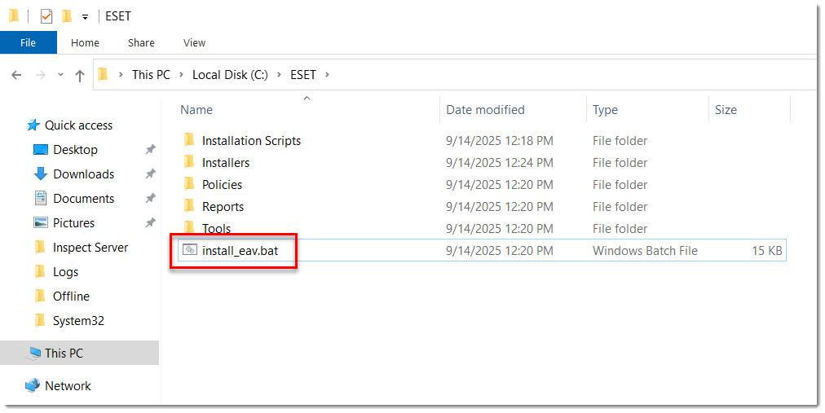Sort by the Name column header
Screen dimensions: 825x413
tap(196, 110)
